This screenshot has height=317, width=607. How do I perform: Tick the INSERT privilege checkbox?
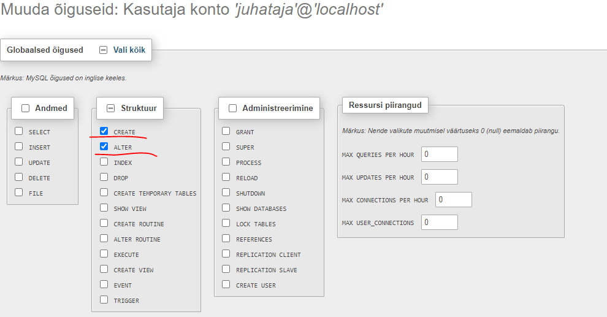coord(19,147)
